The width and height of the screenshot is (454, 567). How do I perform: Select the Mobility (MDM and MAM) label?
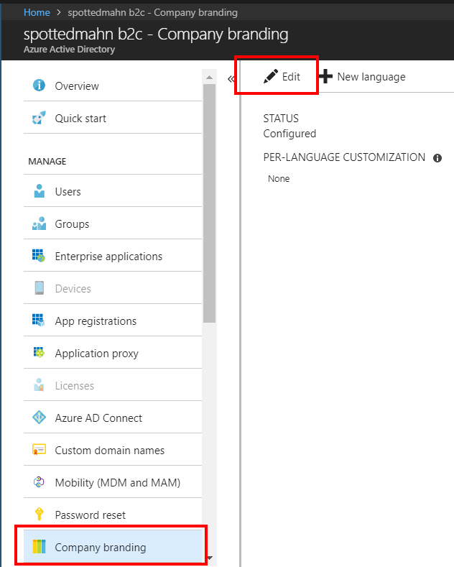118,483
